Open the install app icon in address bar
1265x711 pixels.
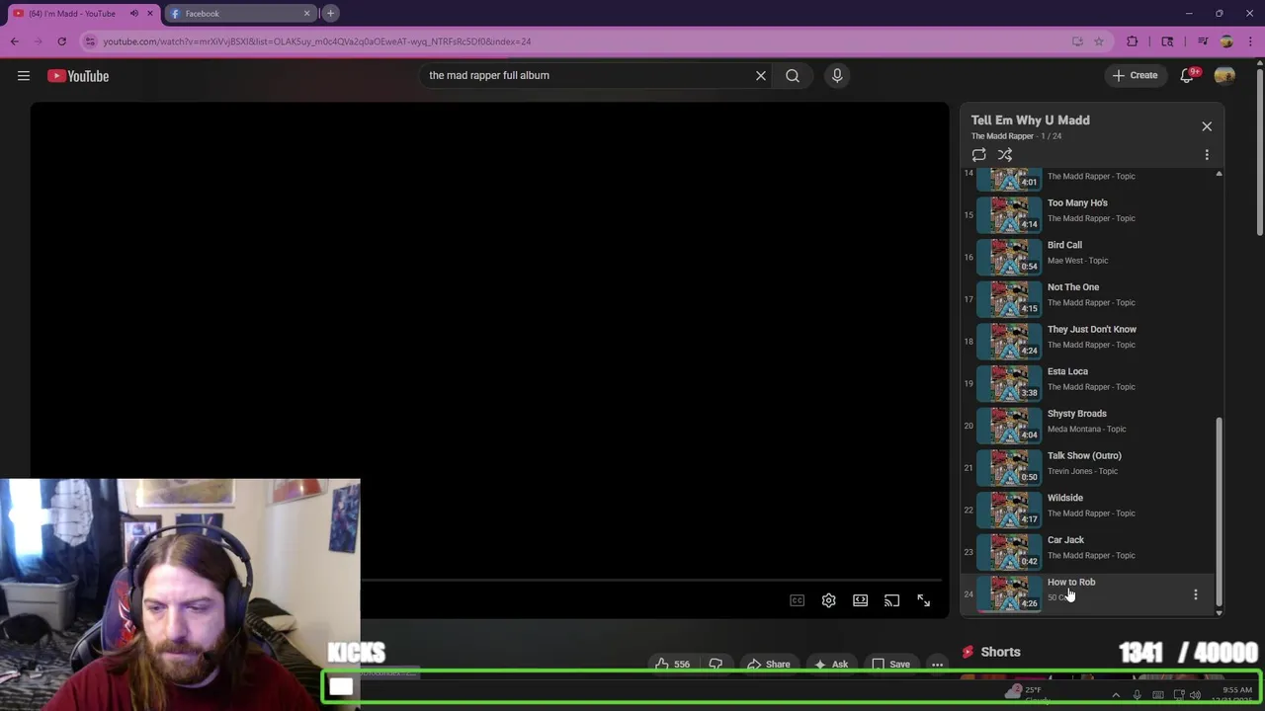(x=1077, y=41)
